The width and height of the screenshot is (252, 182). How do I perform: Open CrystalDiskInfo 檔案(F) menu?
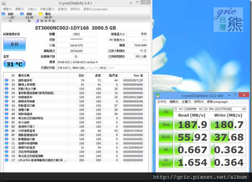[8, 9]
